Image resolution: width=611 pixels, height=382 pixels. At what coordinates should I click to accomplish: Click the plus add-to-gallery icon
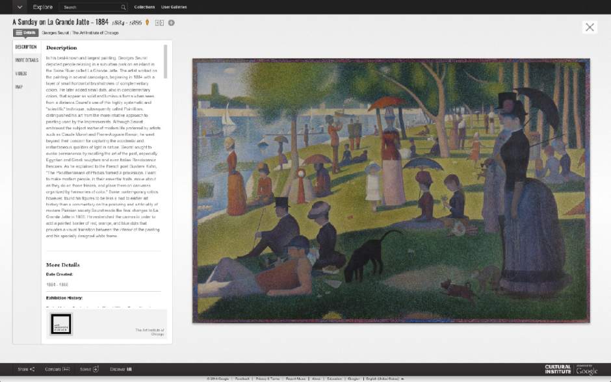171,23
